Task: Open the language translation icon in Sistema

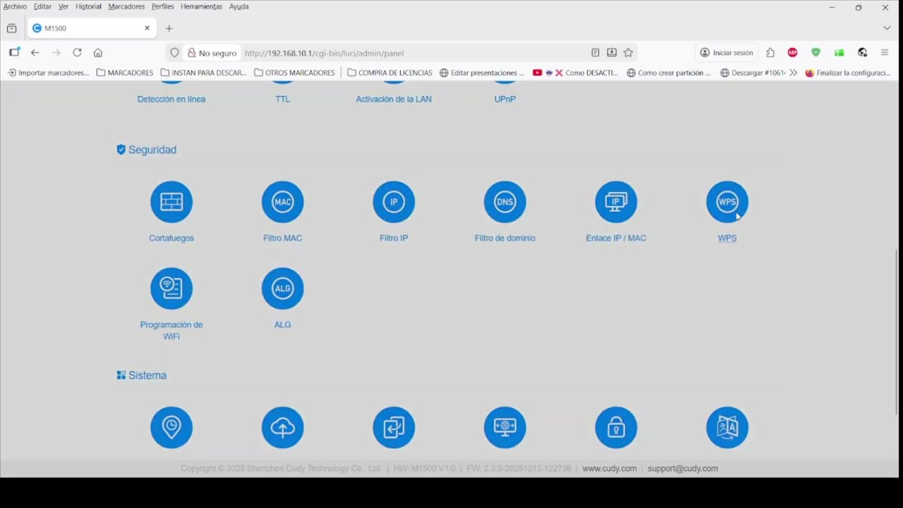Action: pyautogui.click(x=727, y=428)
